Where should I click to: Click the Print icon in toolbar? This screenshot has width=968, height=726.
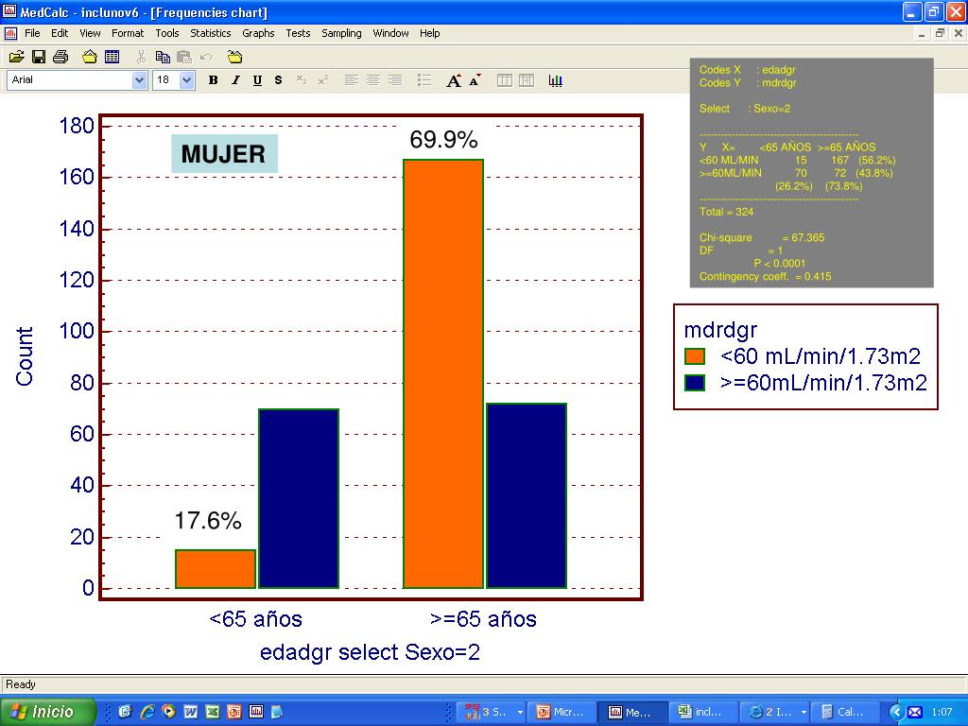click(60, 58)
